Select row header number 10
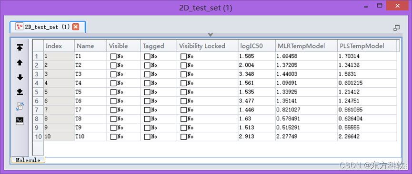This screenshot has width=412, height=174. (x=38, y=137)
